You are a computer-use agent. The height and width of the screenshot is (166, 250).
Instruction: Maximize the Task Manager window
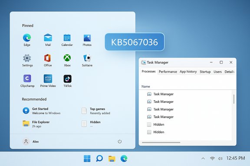(221, 62)
